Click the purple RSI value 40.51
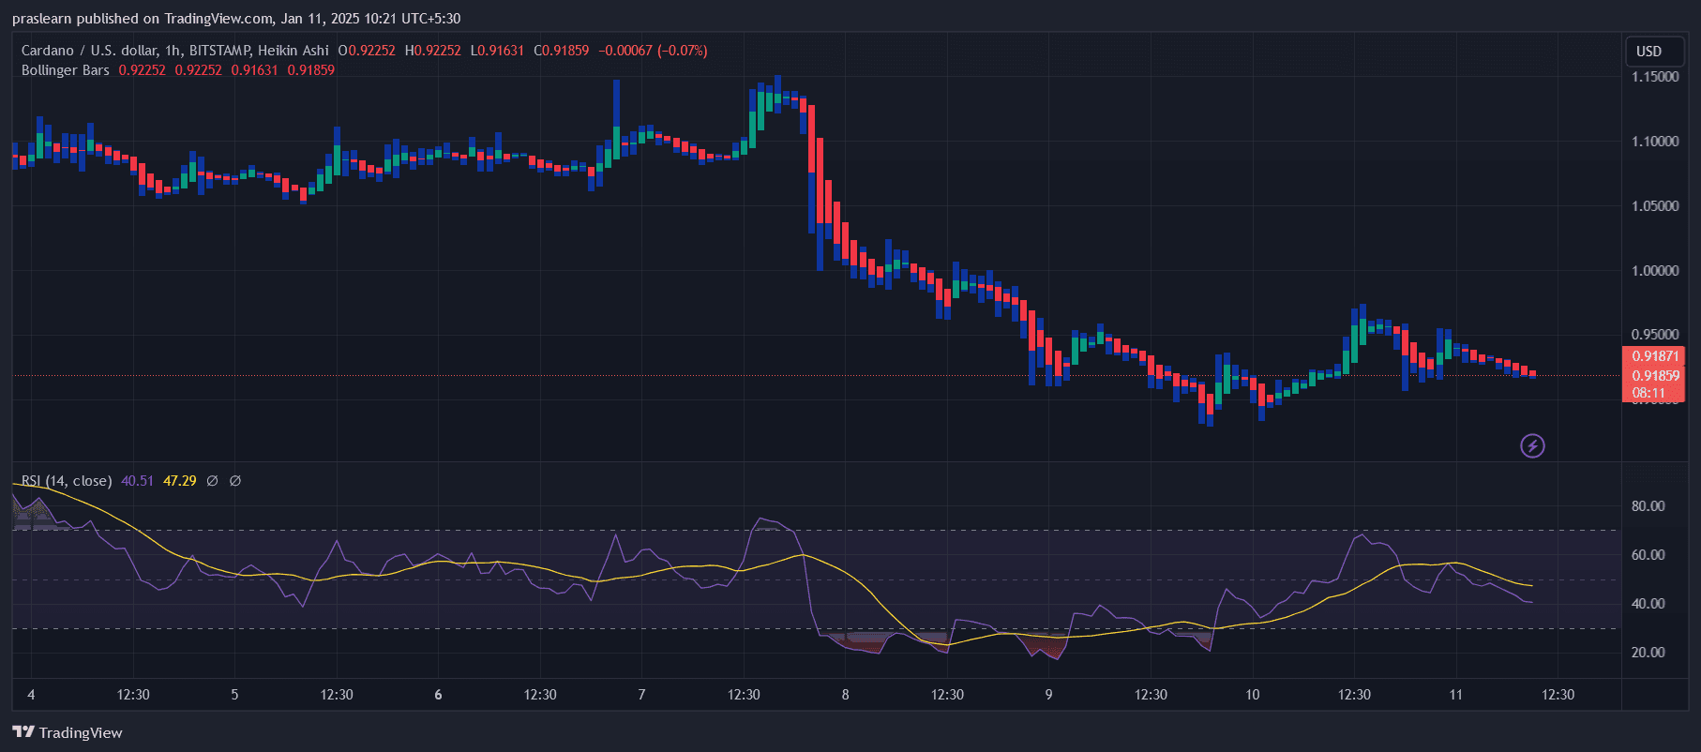Screen dimensions: 1701x752 (x=137, y=481)
